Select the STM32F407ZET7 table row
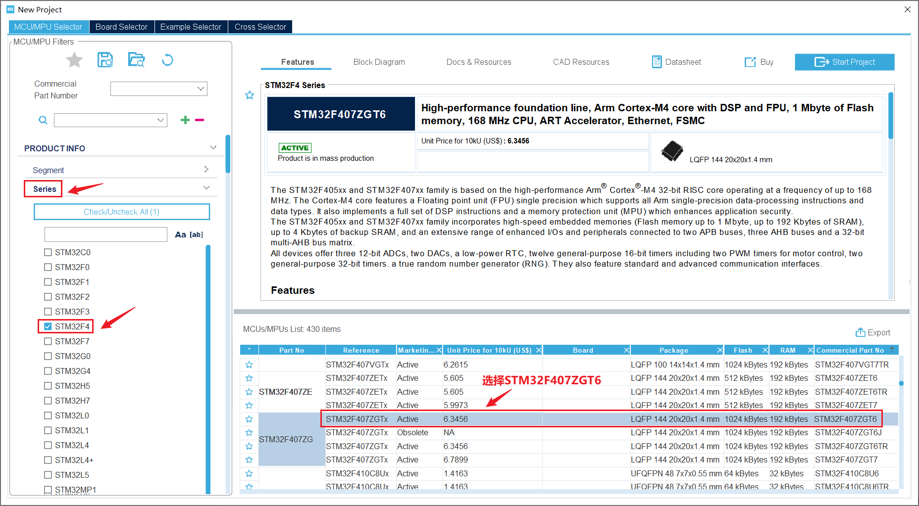Screen dimensions: 919x506 [569, 405]
